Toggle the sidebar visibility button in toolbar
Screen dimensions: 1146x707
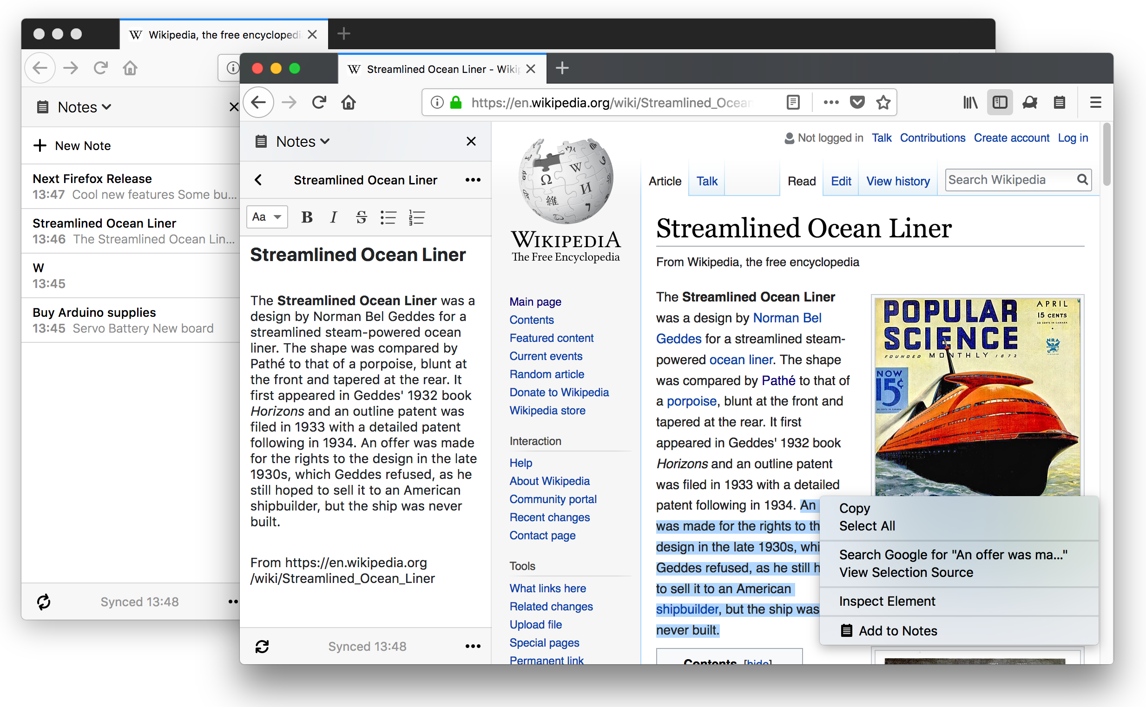coord(1000,102)
